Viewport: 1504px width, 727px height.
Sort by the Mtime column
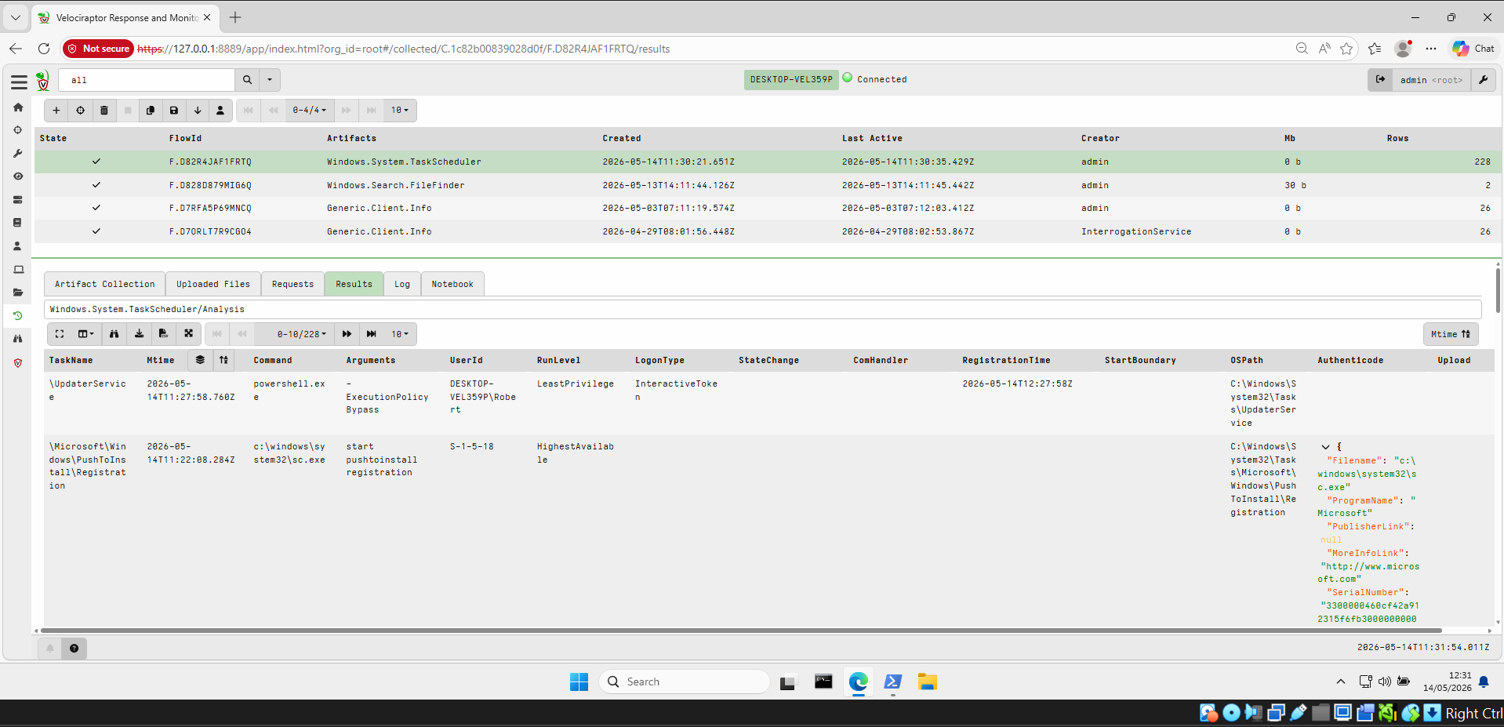[x=224, y=360]
